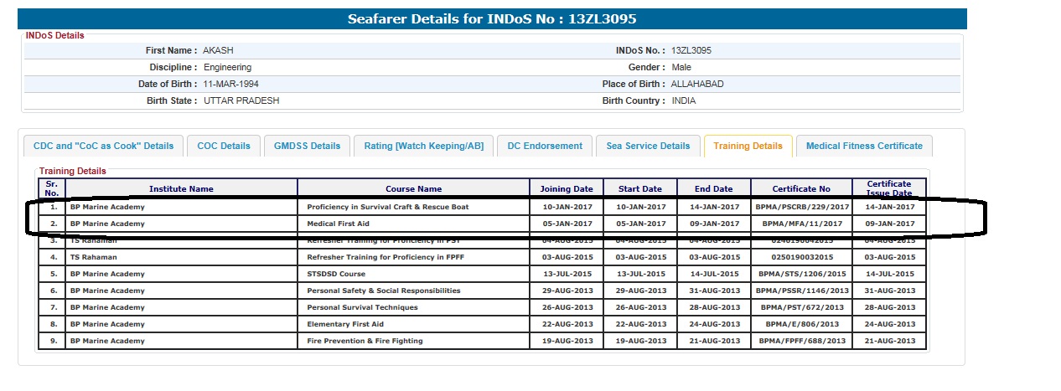The image size is (1061, 391).
Task: Click the Certificate No column header
Action: tap(800, 189)
